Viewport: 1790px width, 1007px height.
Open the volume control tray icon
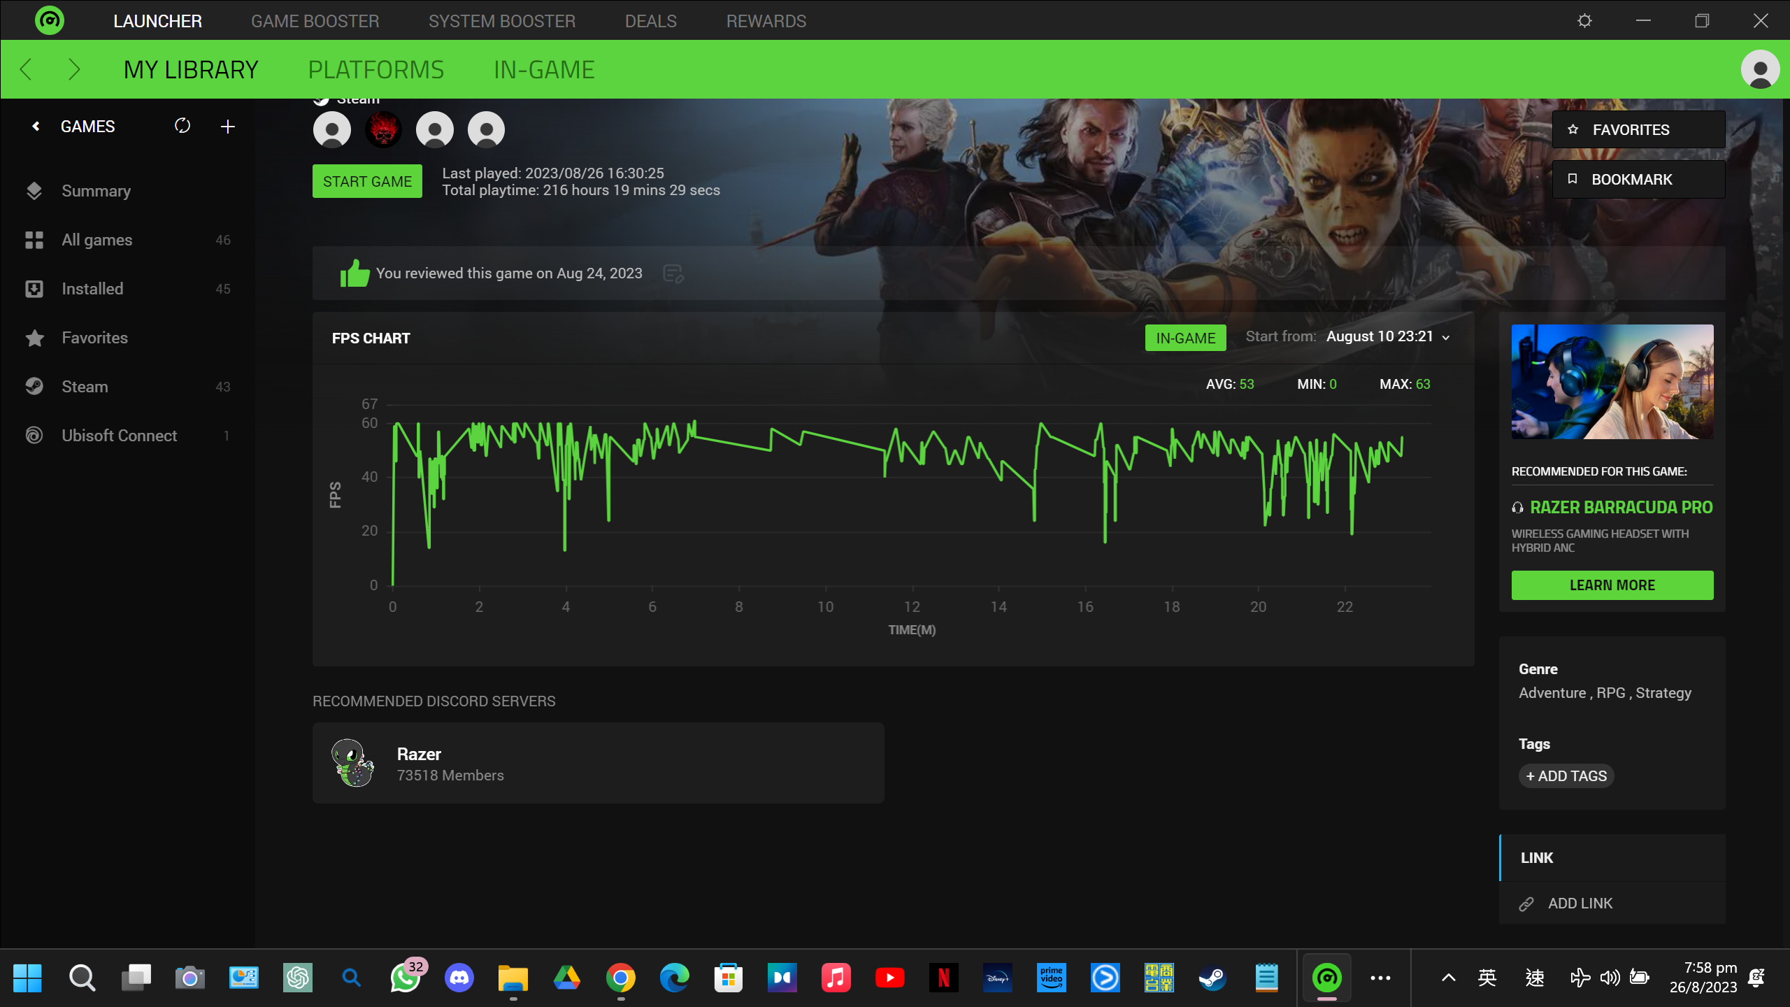pos(1610,978)
